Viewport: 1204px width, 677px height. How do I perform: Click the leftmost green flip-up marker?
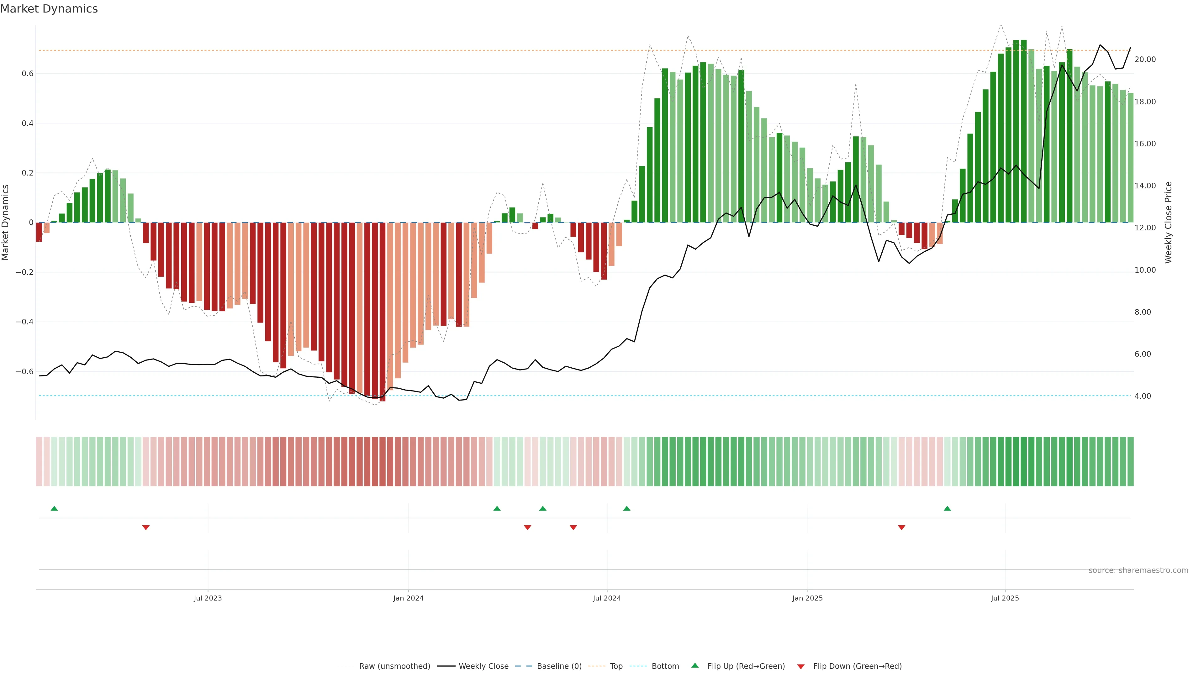click(x=54, y=508)
